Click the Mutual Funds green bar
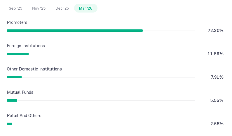This screenshot has height=136, width=232. [12, 100]
